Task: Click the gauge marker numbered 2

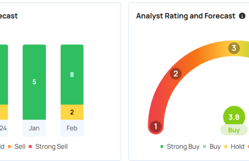Action: 176,74
